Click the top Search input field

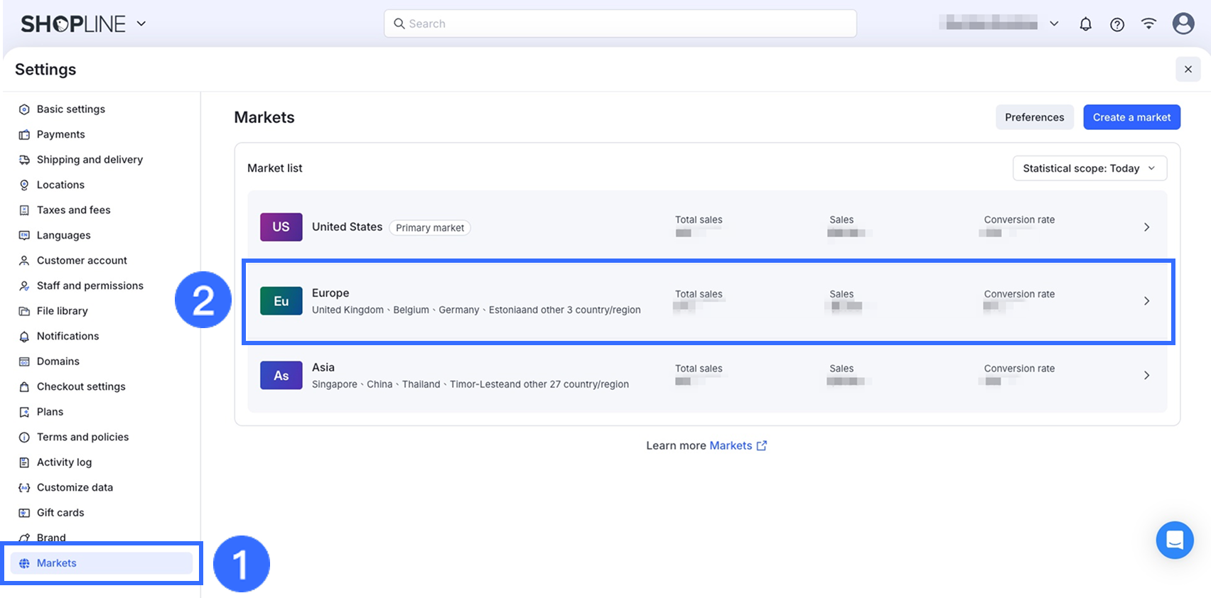tap(620, 23)
